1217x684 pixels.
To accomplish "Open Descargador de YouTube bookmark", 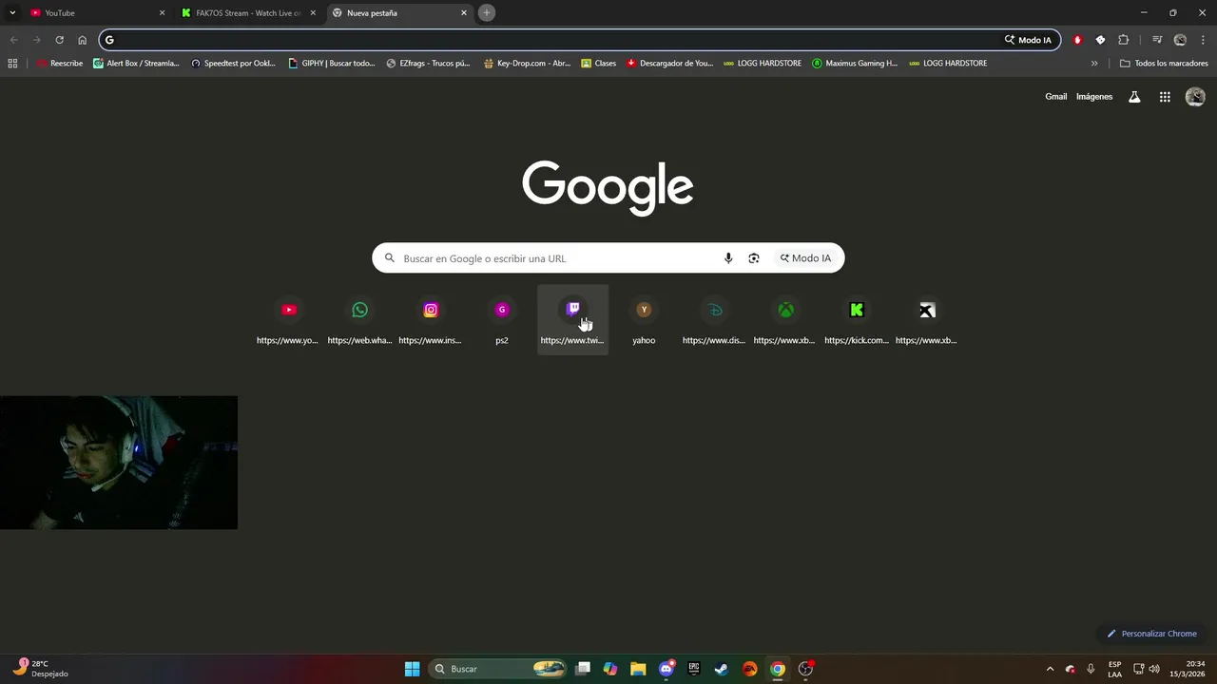I will [669, 64].
